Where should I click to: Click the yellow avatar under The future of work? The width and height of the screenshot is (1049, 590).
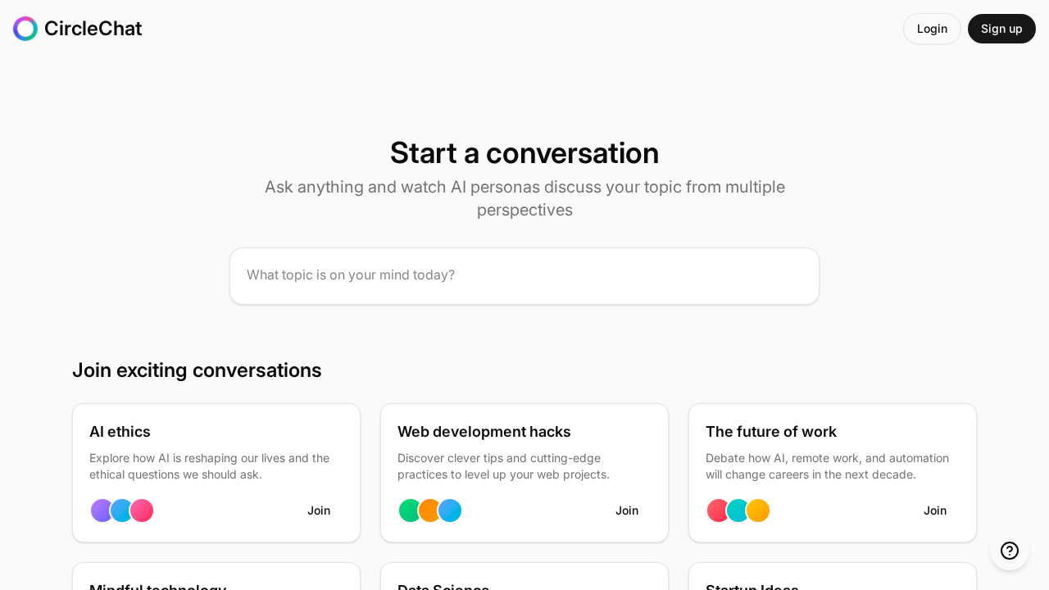pyautogui.click(x=758, y=511)
